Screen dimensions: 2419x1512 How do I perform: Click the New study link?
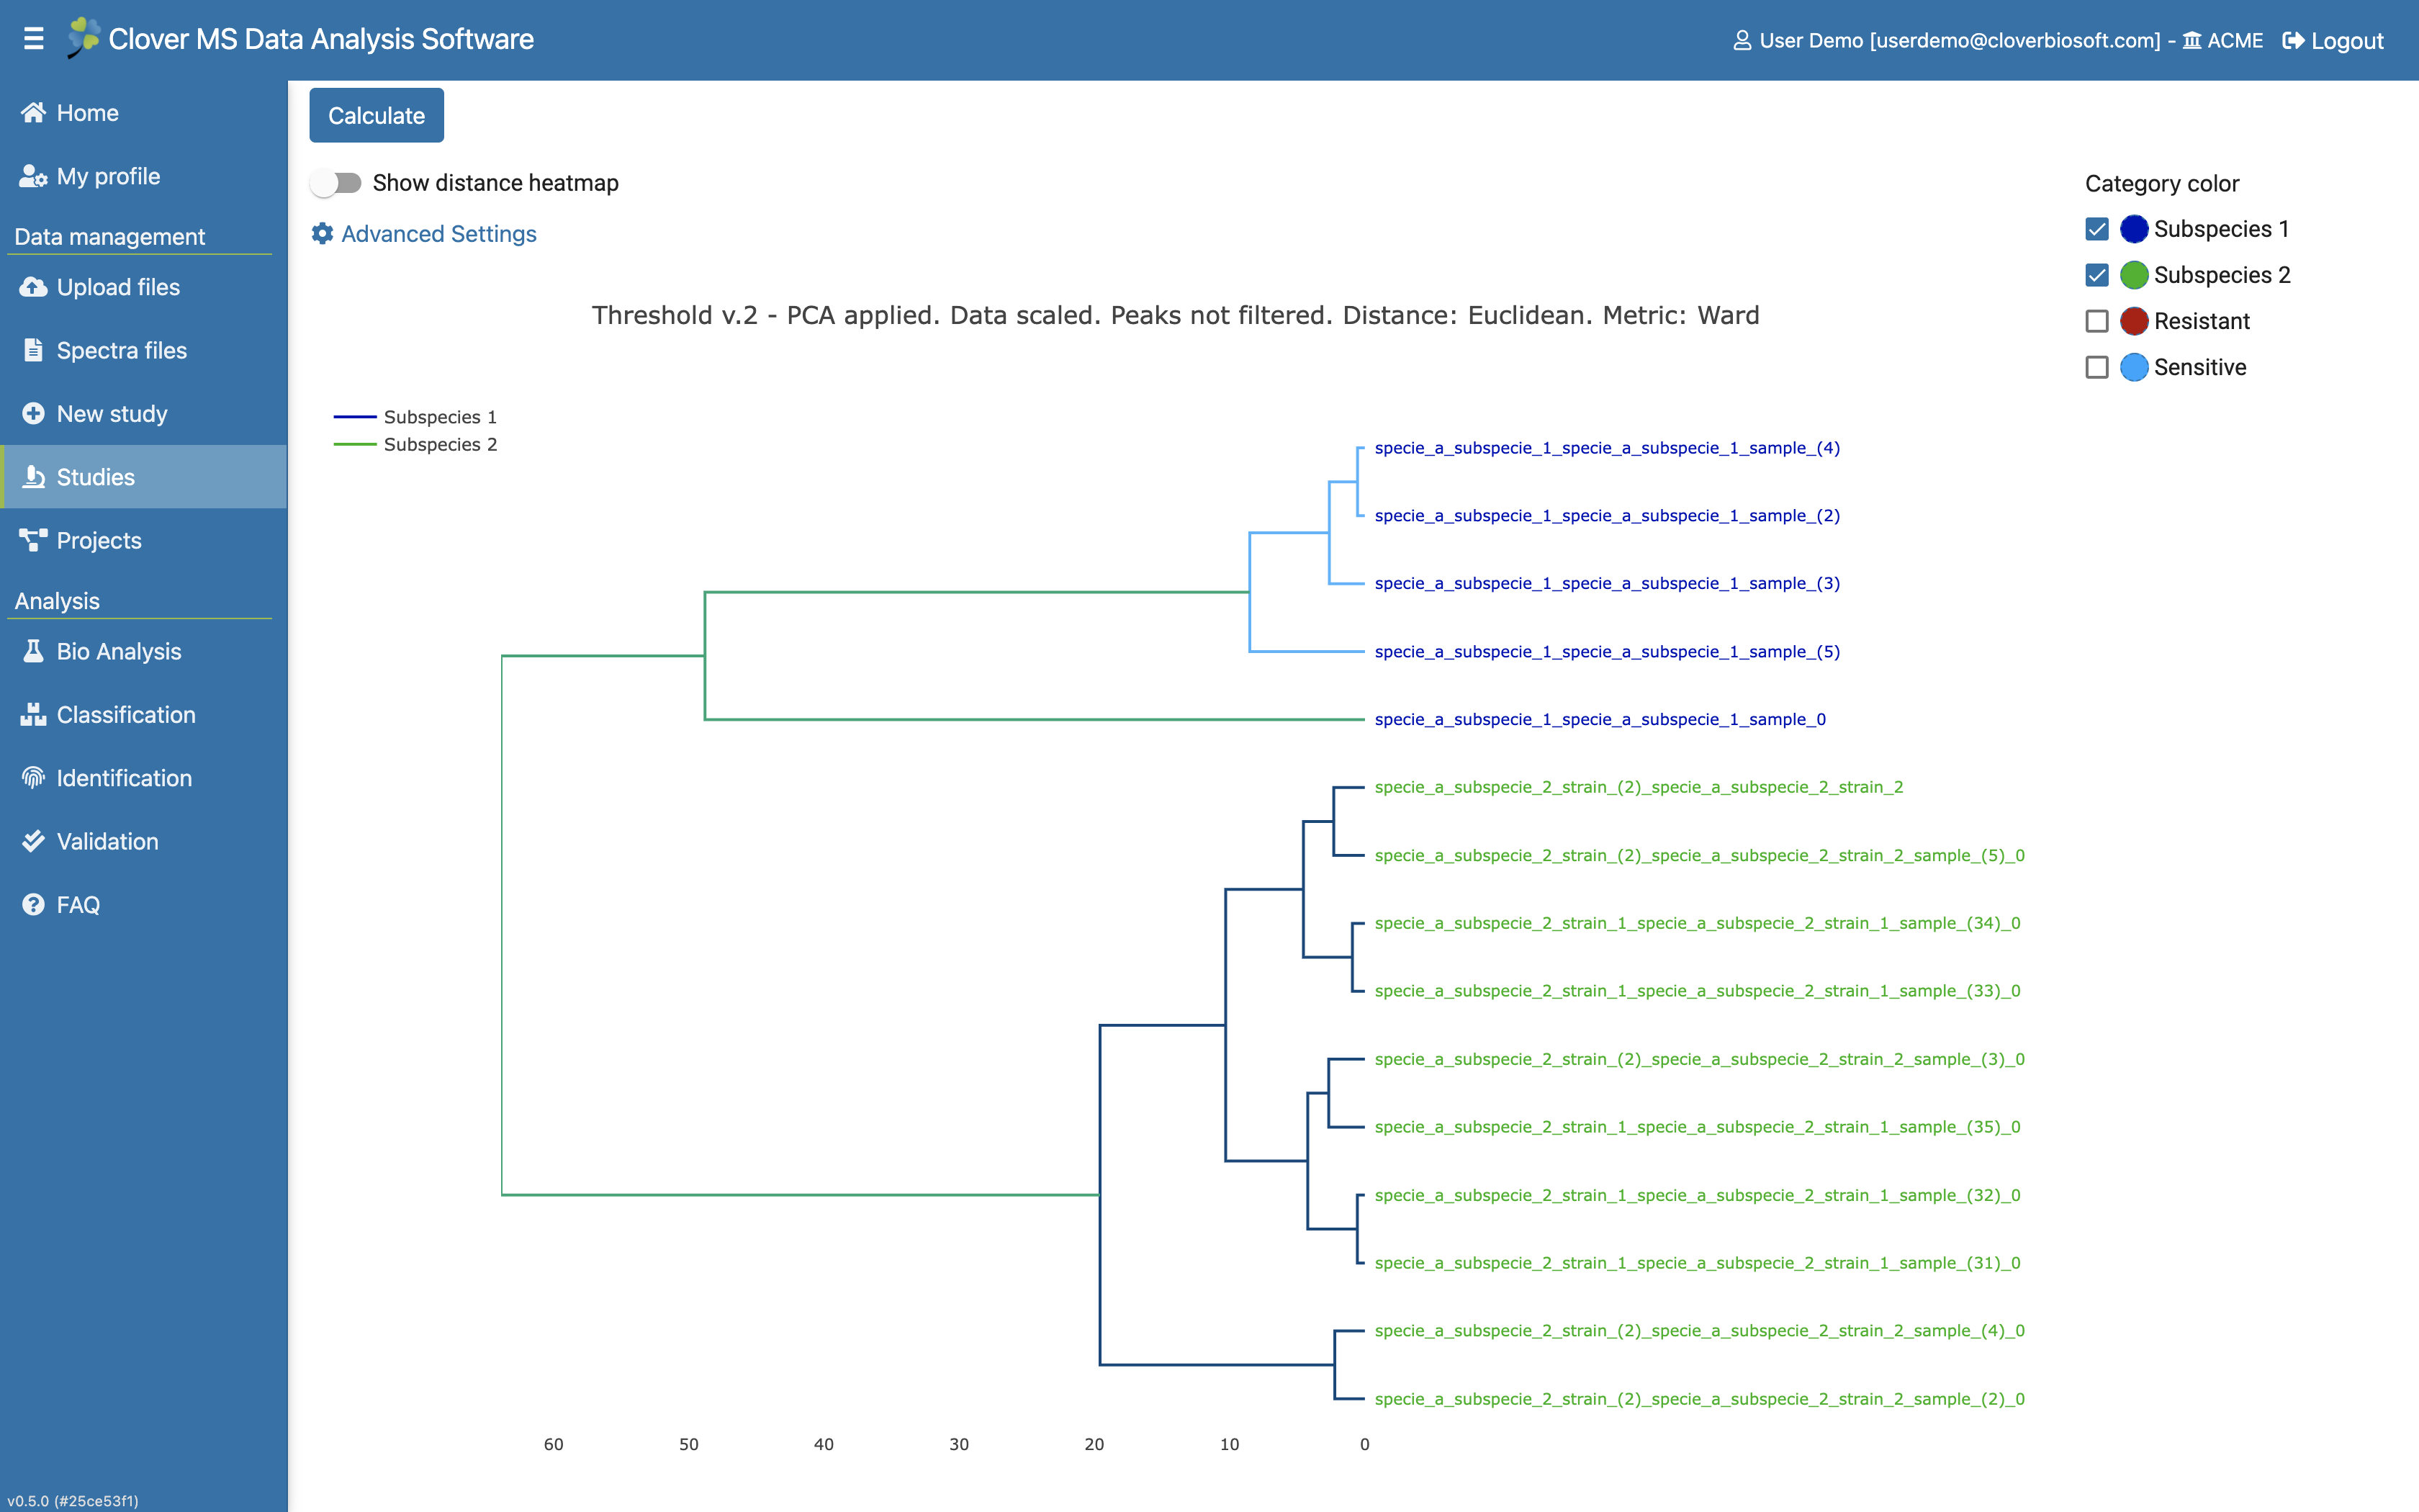coord(144,413)
